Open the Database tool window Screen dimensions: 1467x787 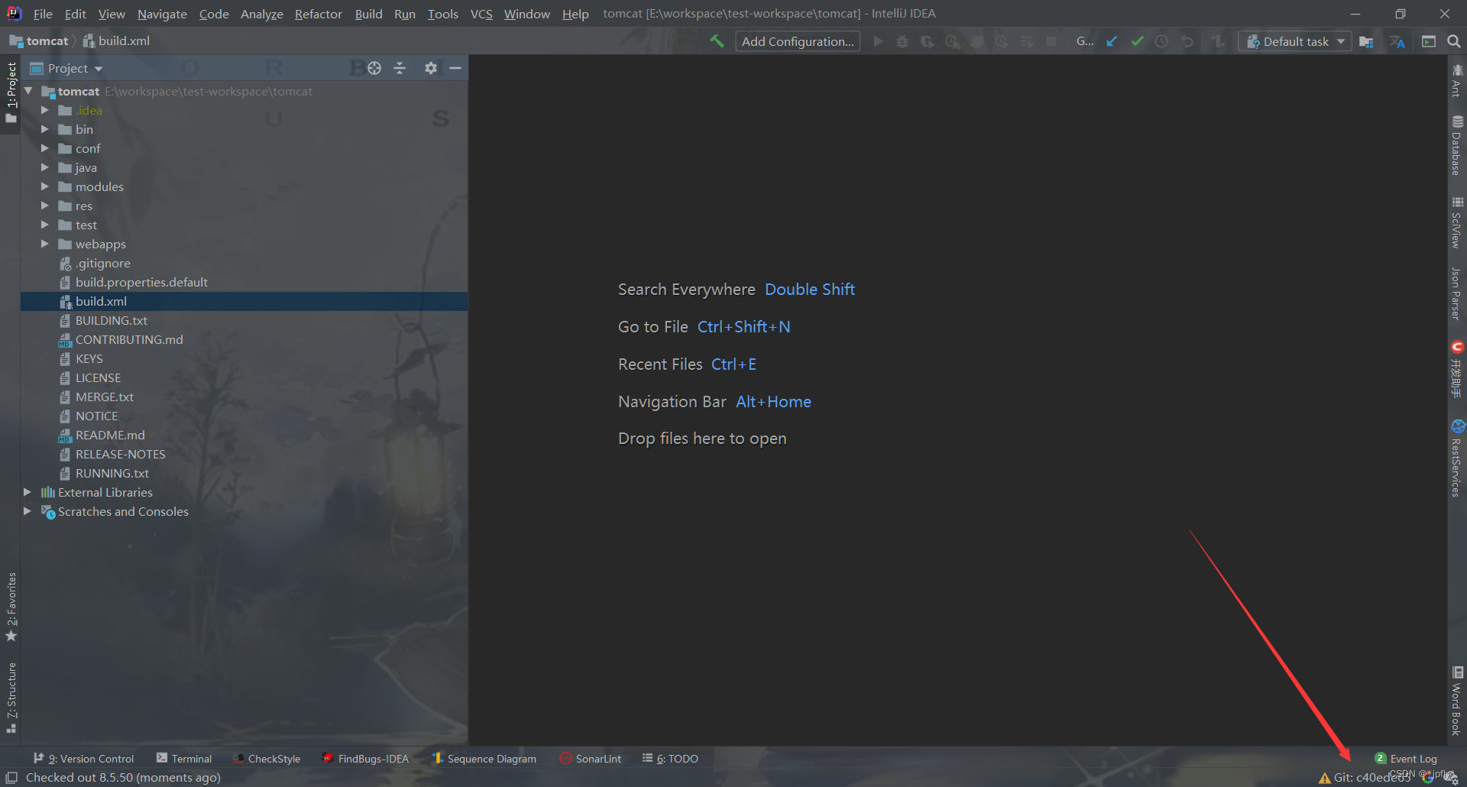tap(1457, 145)
